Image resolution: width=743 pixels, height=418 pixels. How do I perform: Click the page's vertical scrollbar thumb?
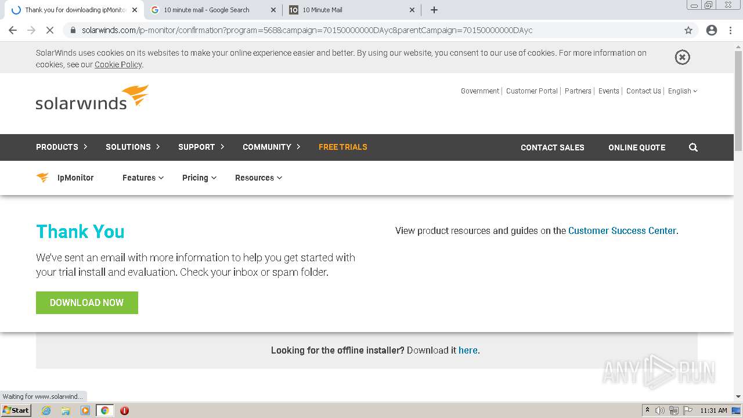(738, 101)
